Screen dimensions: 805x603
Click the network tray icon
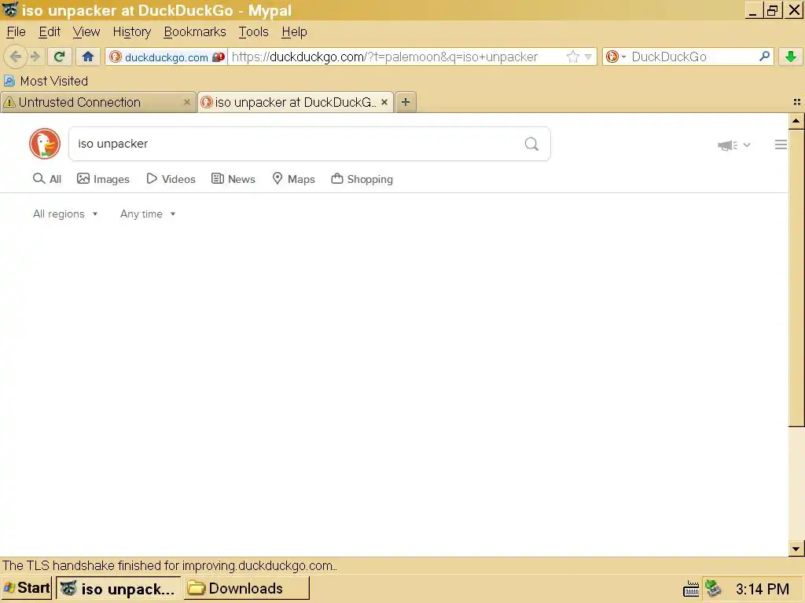[x=713, y=588]
